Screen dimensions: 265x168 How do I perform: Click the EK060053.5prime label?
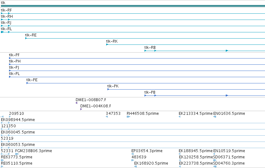click(x=18, y=145)
